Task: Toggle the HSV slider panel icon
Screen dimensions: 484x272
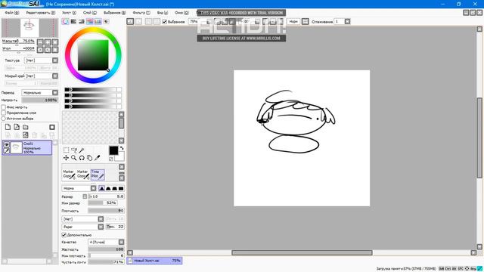Action: tap(82, 21)
